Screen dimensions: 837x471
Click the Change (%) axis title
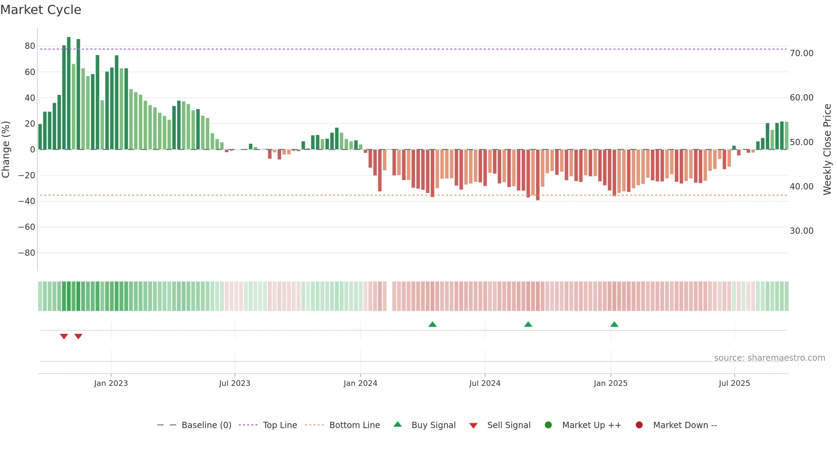(6, 149)
